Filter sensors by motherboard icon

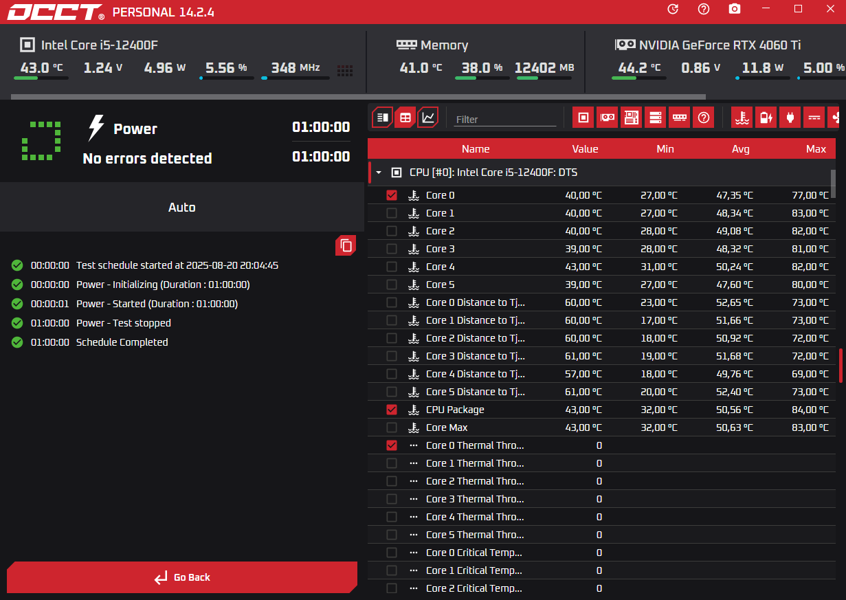632,118
